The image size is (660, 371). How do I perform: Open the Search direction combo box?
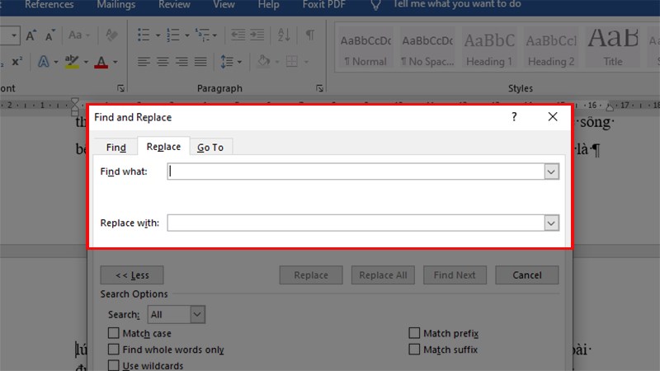click(x=176, y=314)
